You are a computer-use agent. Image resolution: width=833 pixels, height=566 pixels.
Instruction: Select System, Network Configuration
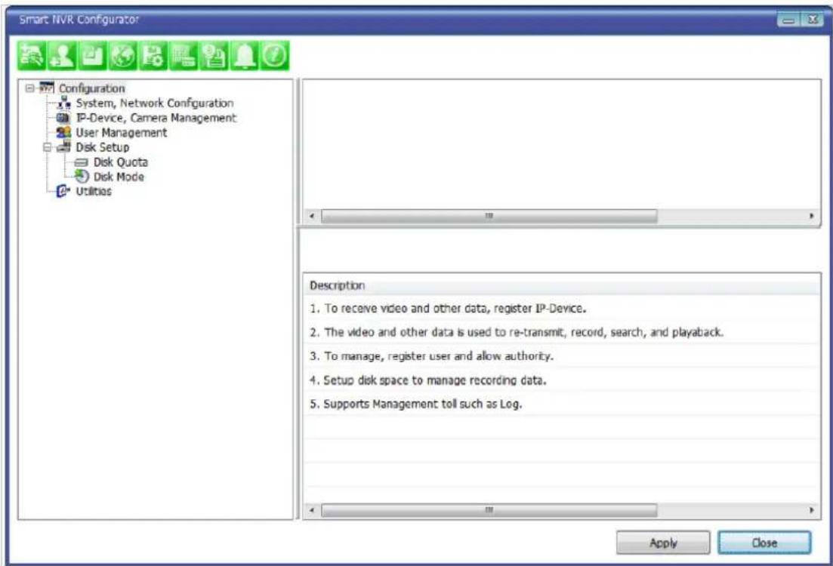coord(155,103)
